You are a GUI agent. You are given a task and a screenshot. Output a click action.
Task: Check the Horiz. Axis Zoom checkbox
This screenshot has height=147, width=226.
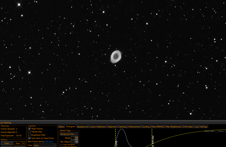click(216, 131)
